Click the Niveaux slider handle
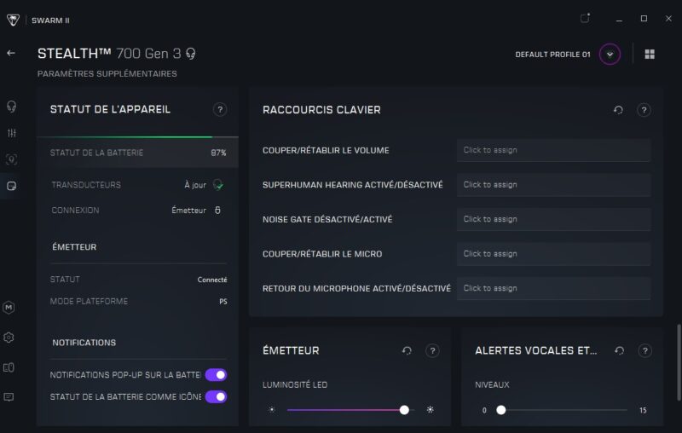The image size is (682, 433). (501, 410)
